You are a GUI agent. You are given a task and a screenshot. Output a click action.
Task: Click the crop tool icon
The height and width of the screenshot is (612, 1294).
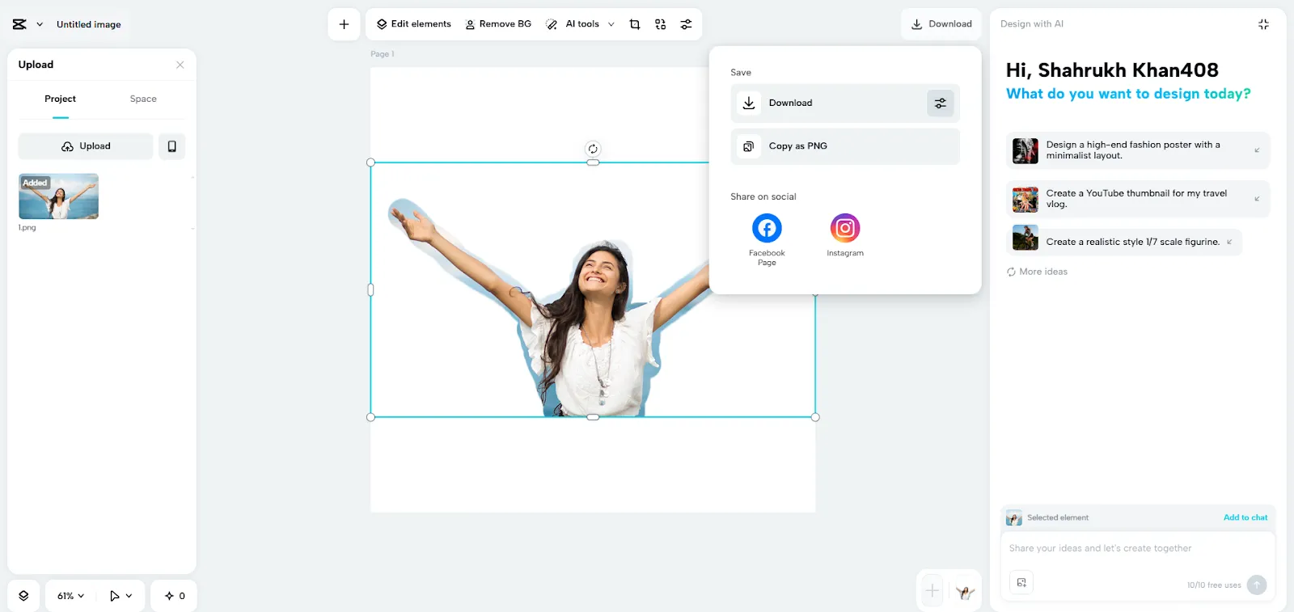[635, 24]
